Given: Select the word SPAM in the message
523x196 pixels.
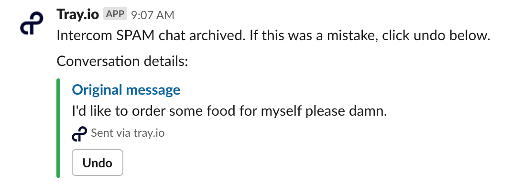Looking at the screenshot, I should pyautogui.click(x=135, y=35).
